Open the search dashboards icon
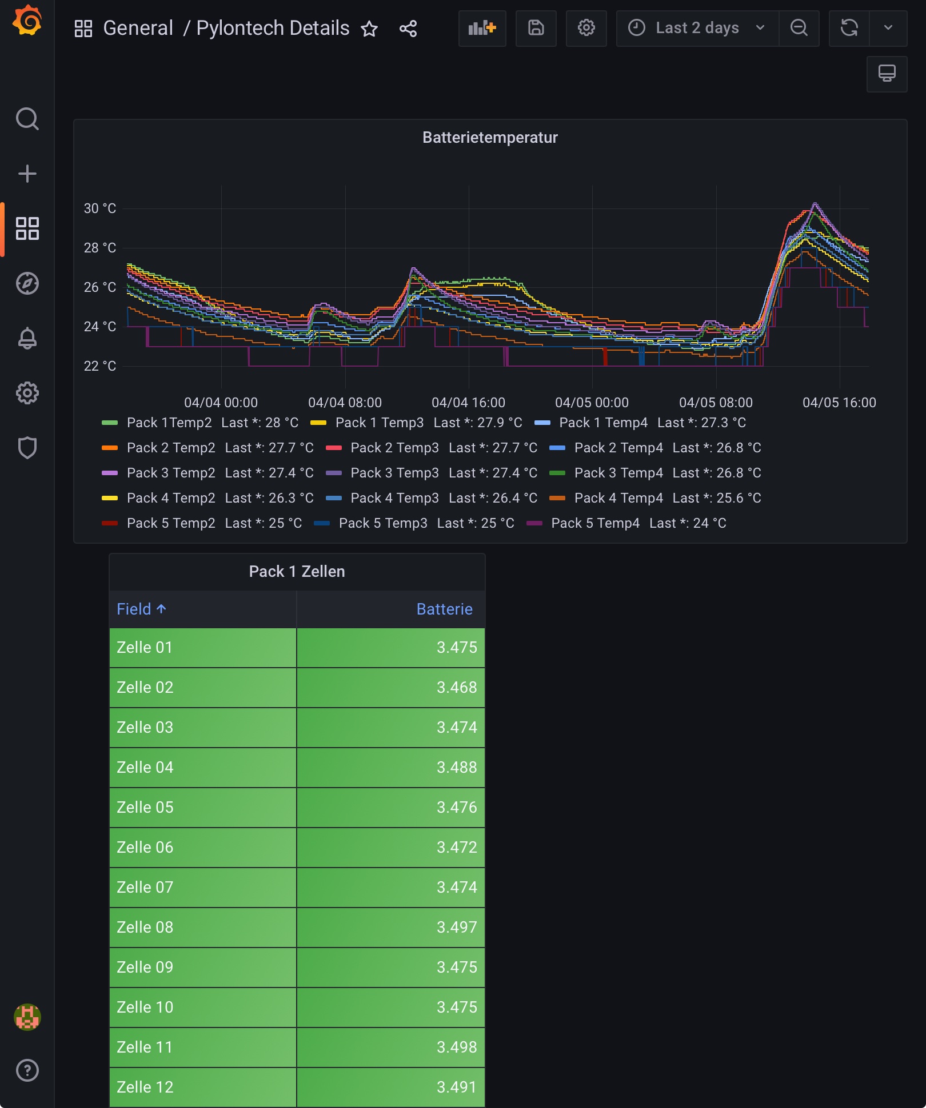926x1108 pixels. pos(27,119)
